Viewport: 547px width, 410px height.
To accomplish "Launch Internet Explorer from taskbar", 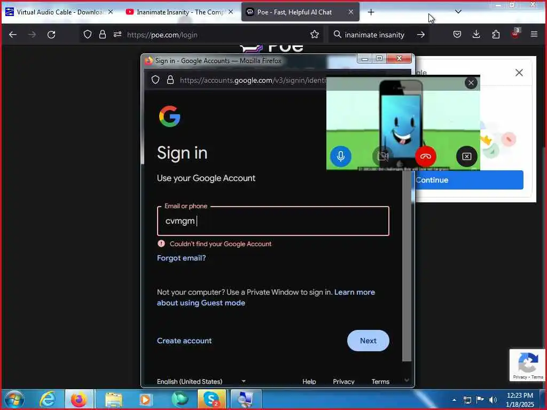I will [x=48, y=399].
